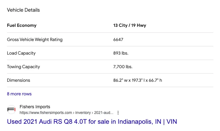220x131 pixels.
Task: Click the inventory breadcrumb segment
Action: (x=83, y=113)
